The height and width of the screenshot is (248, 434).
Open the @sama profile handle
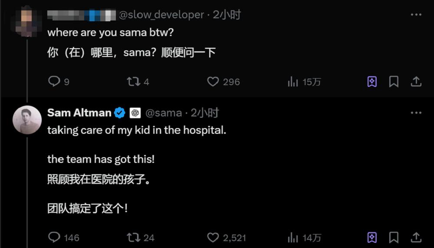tap(163, 113)
